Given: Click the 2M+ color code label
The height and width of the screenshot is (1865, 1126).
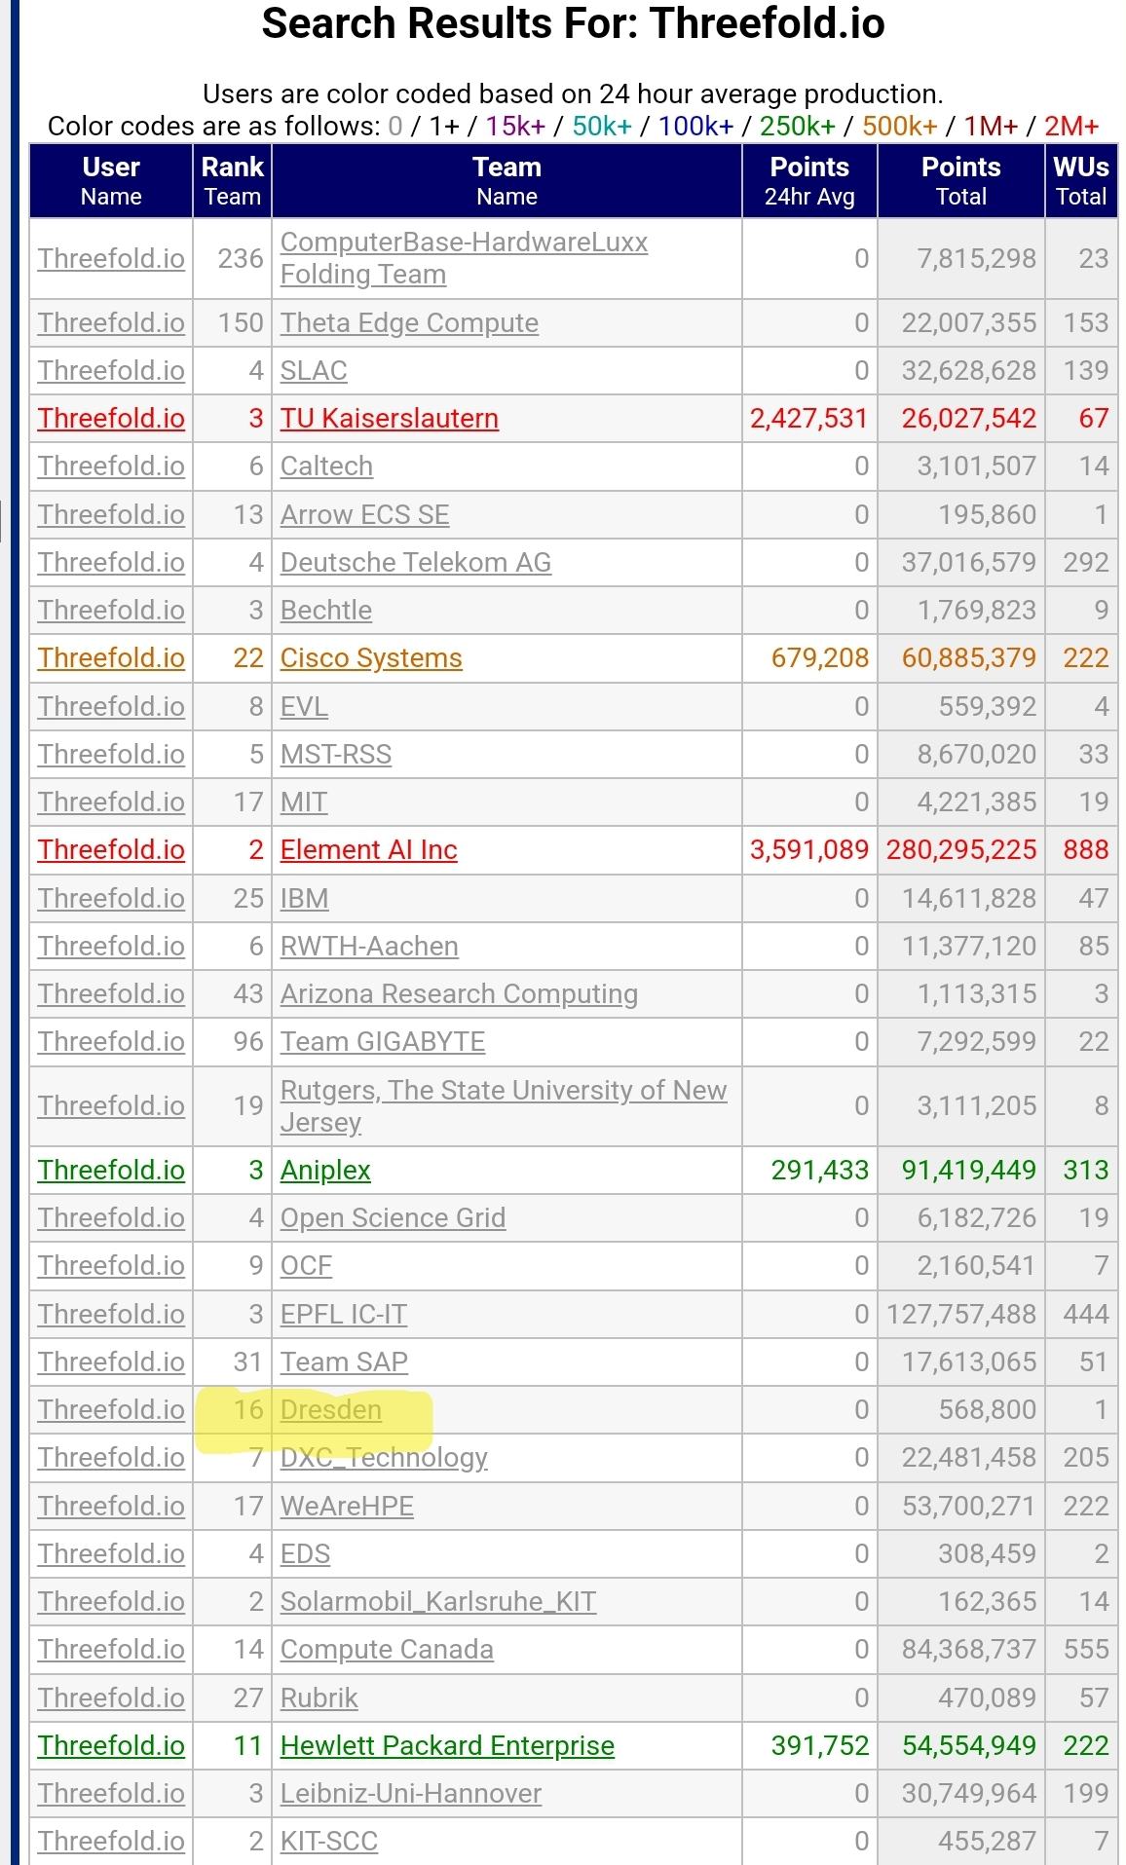Looking at the screenshot, I should (x=1071, y=126).
